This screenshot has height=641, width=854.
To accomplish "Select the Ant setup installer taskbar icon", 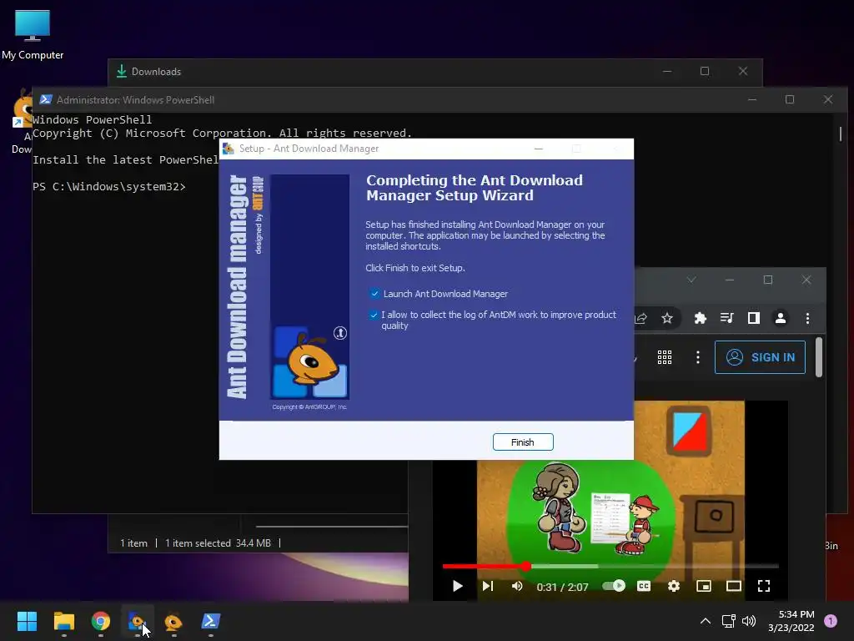I will 138,621.
